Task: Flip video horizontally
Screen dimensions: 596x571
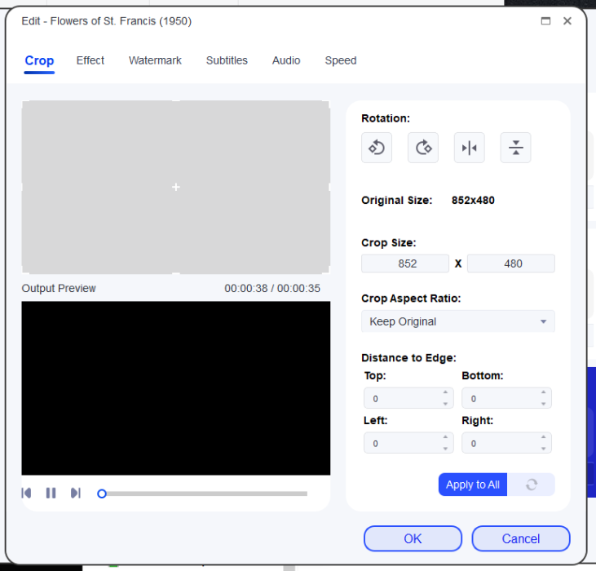Action: [469, 148]
